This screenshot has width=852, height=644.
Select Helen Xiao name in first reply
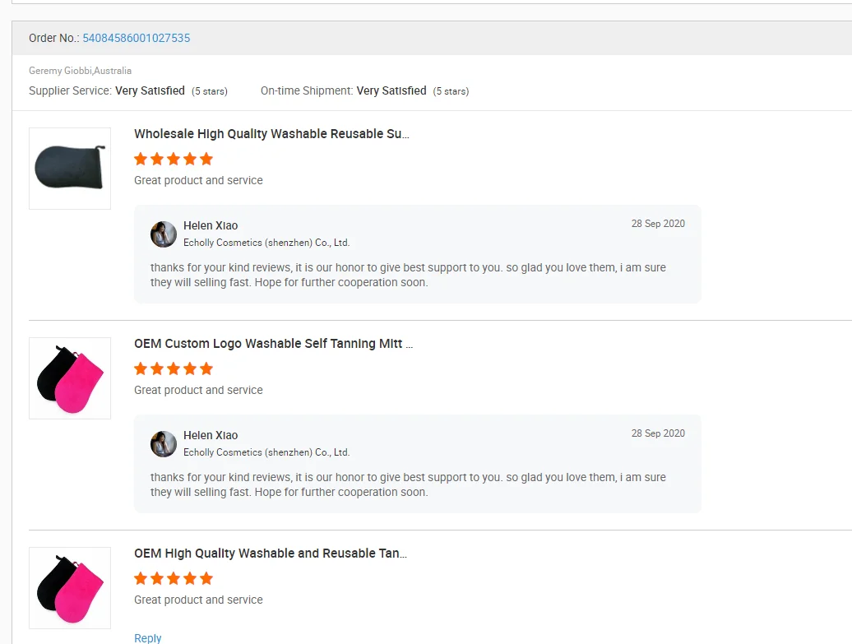pyautogui.click(x=211, y=225)
